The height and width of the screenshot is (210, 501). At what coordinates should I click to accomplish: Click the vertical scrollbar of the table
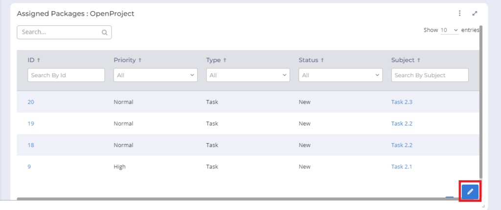click(481, 102)
